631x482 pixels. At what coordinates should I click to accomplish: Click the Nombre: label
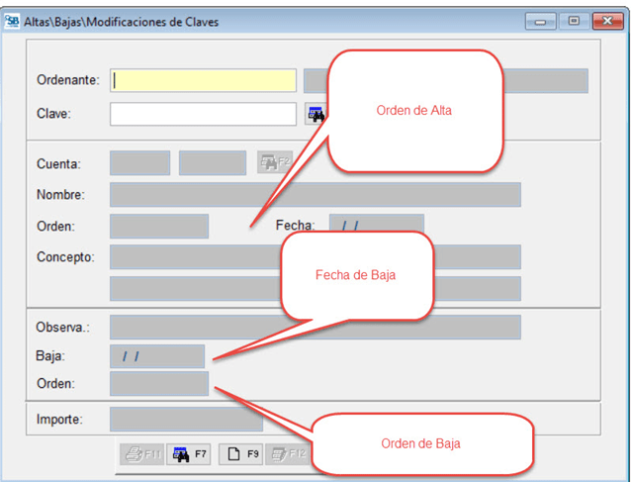pyautogui.click(x=60, y=195)
